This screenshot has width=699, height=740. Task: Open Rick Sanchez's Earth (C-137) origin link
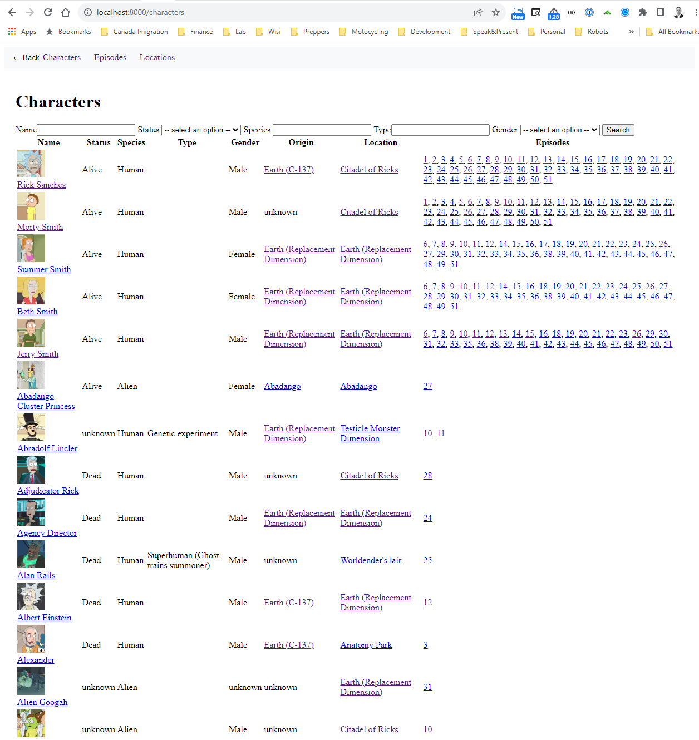pyautogui.click(x=289, y=170)
